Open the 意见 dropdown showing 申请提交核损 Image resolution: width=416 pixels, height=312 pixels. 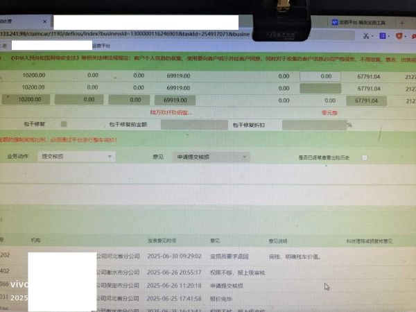click(x=211, y=157)
